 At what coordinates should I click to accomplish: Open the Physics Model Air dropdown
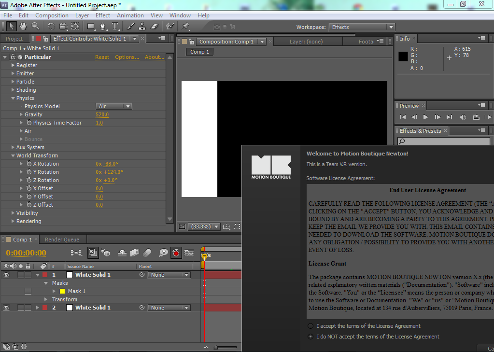click(x=114, y=106)
